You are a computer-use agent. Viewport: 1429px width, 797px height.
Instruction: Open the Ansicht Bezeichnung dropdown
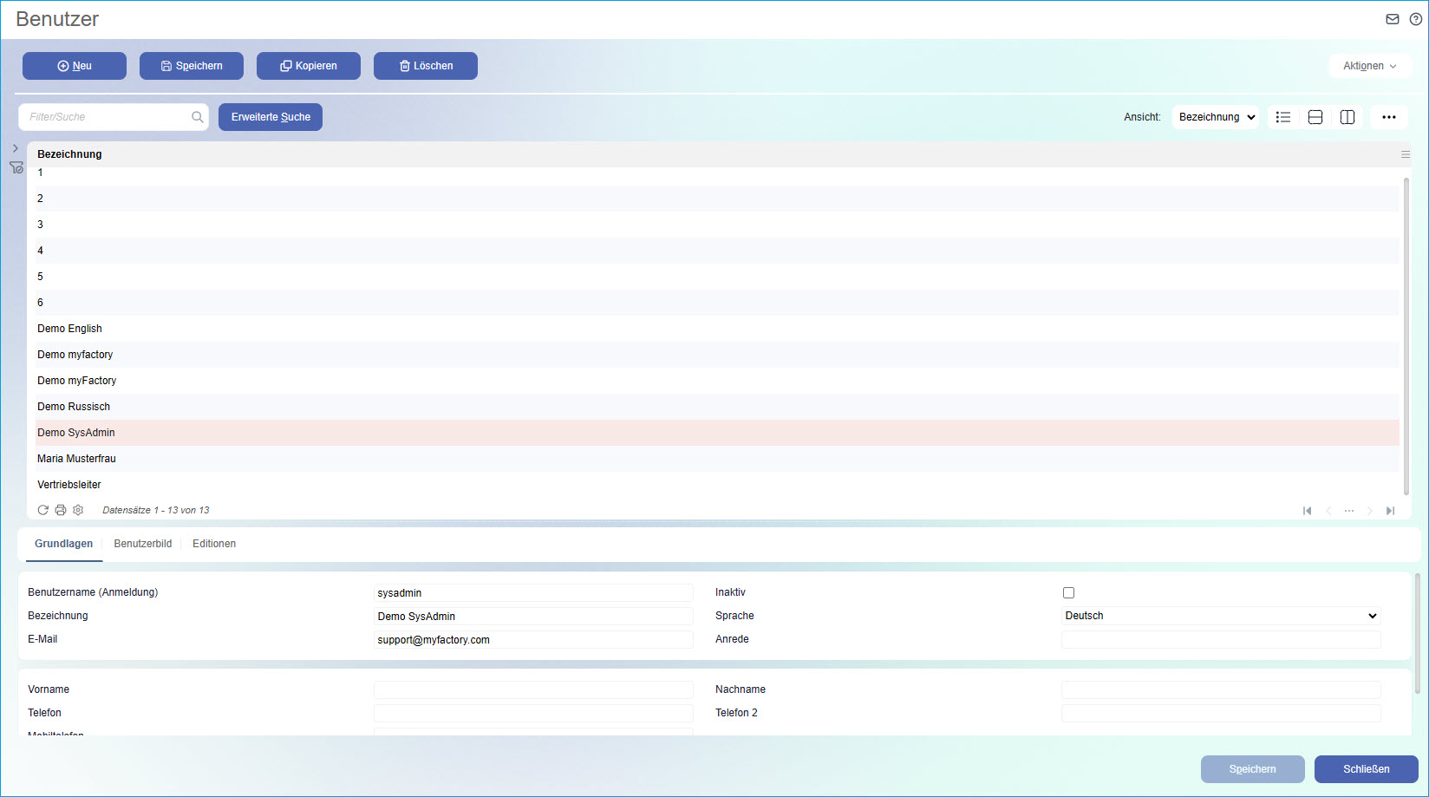tap(1216, 117)
